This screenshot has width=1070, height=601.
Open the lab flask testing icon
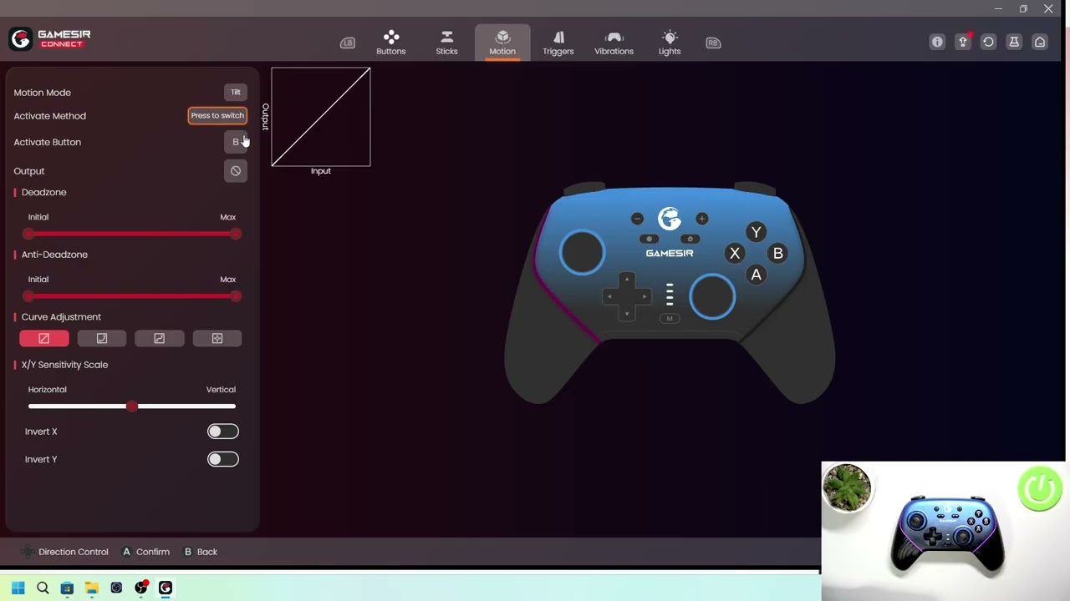[x=1014, y=42]
